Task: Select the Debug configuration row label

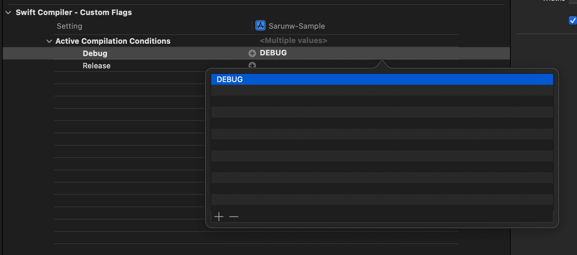Action: coord(95,53)
